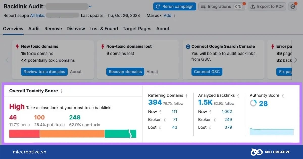Click info icon next to Mailbox Add
The width and height of the screenshot is (303, 159).
(x=175, y=16)
